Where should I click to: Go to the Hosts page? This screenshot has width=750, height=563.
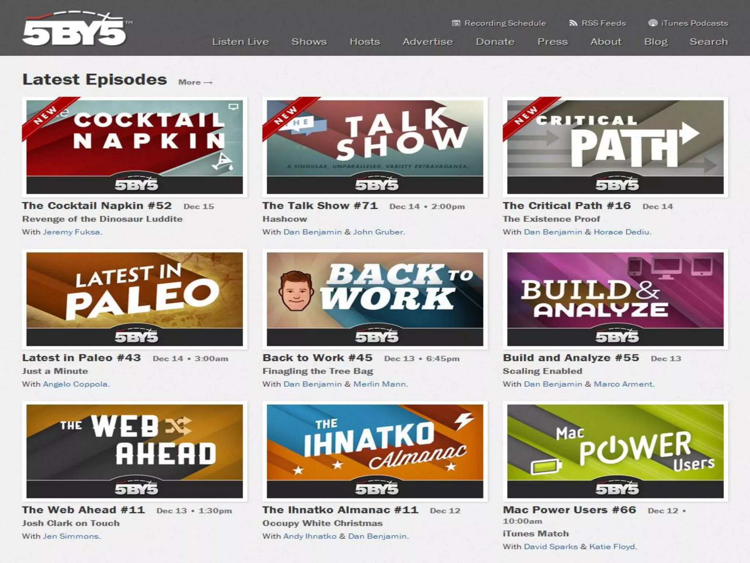(x=365, y=42)
